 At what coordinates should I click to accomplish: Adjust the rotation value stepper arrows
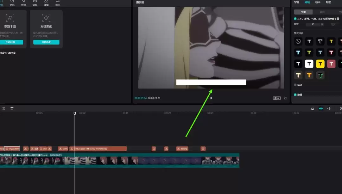(322, 24)
